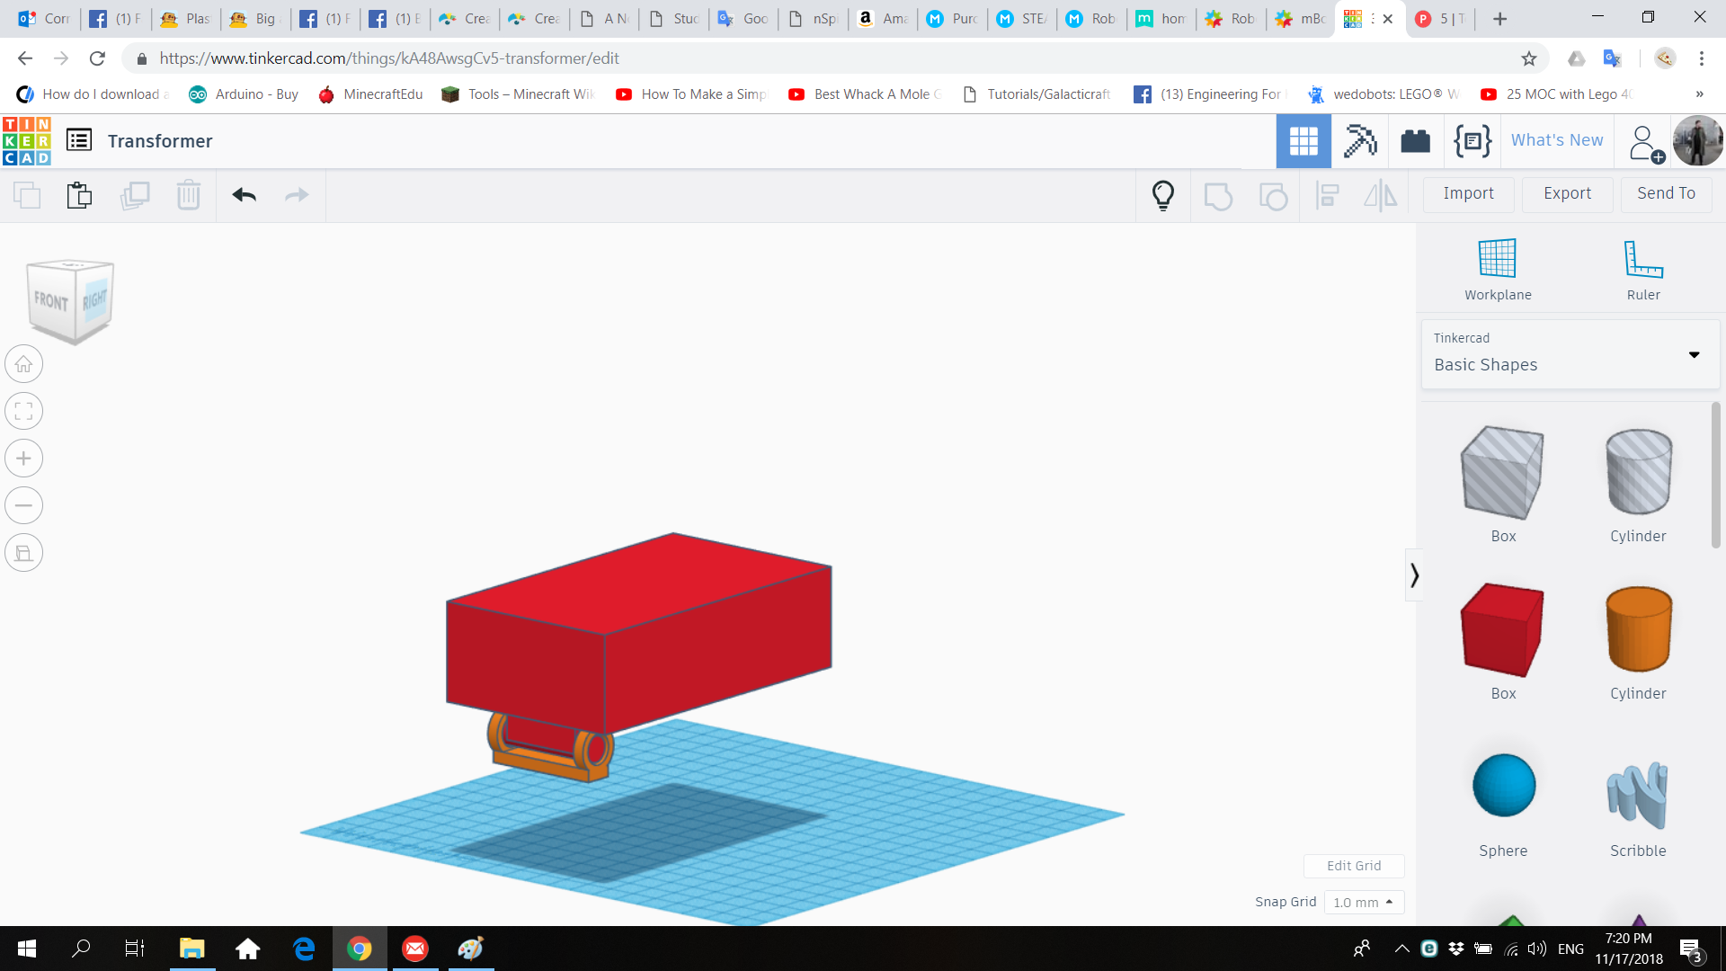The image size is (1726, 971).
Task: Click the Zoom in plus icon
Action: pos(24,459)
